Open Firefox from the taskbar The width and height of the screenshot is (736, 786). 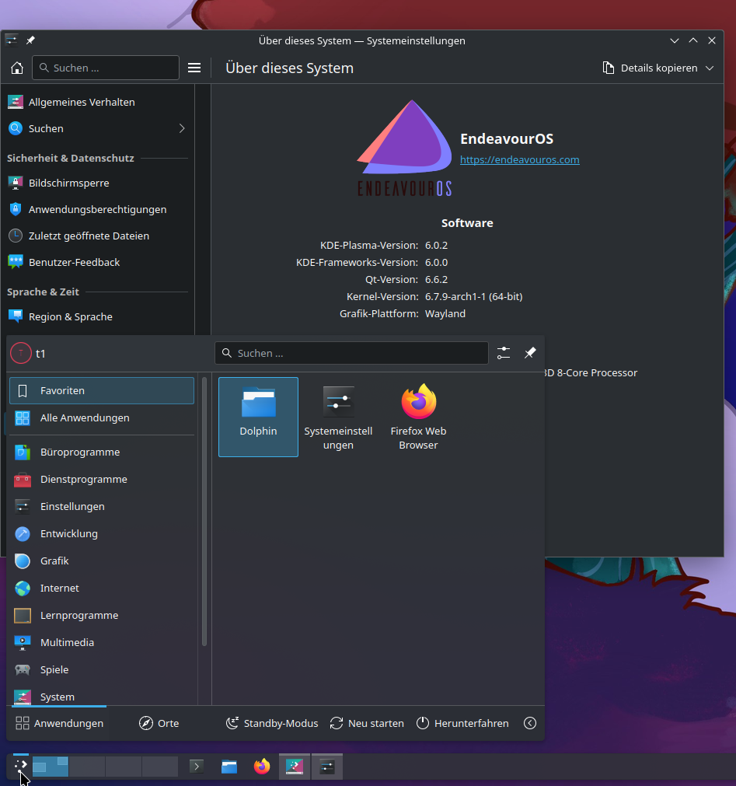[262, 767]
